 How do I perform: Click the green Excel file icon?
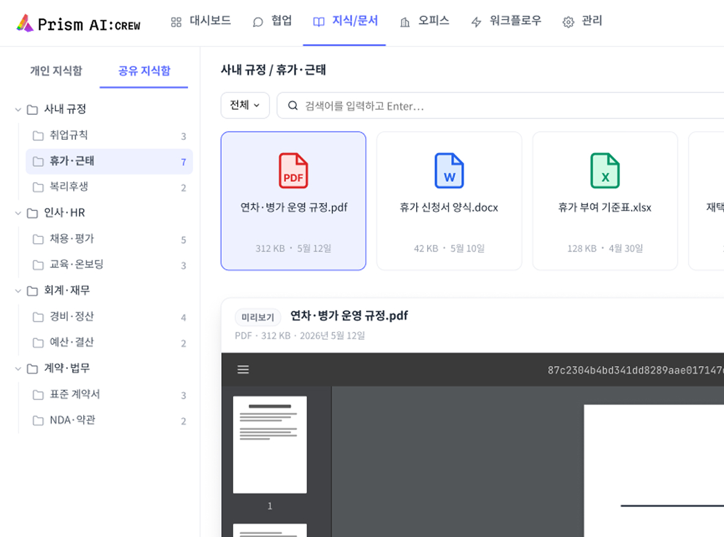click(605, 170)
